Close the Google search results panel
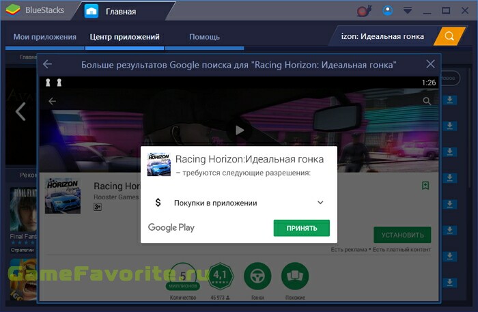 click(430, 64)
